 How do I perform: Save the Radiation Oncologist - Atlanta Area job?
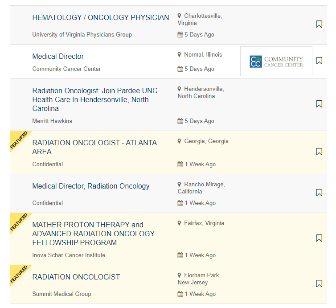(x=319, y=152)
